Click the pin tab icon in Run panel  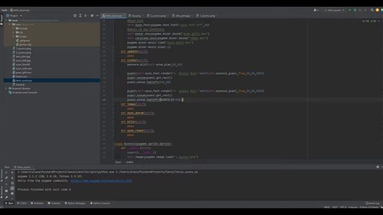[7, 198]
